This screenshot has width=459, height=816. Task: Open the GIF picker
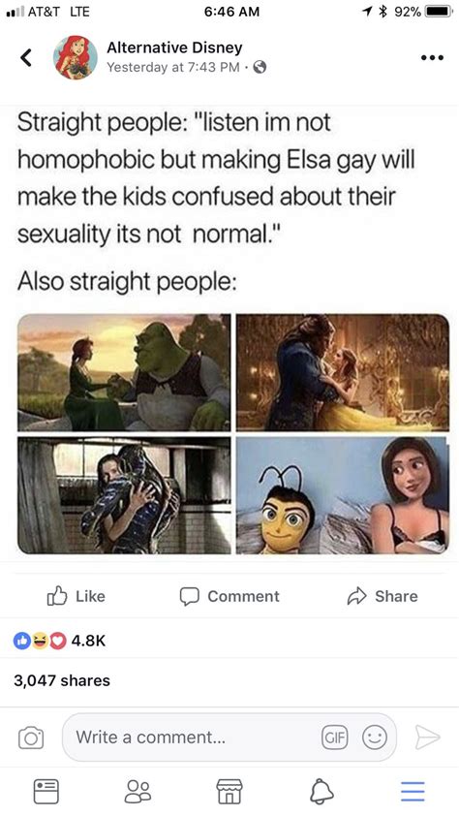click(334, 738)
